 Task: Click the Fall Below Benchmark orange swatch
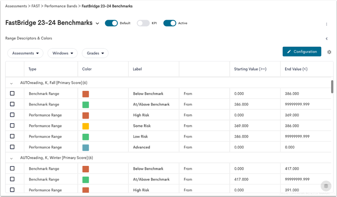pos(85,94)
